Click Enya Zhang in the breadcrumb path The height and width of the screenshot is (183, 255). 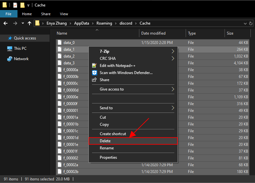[57, 23]
